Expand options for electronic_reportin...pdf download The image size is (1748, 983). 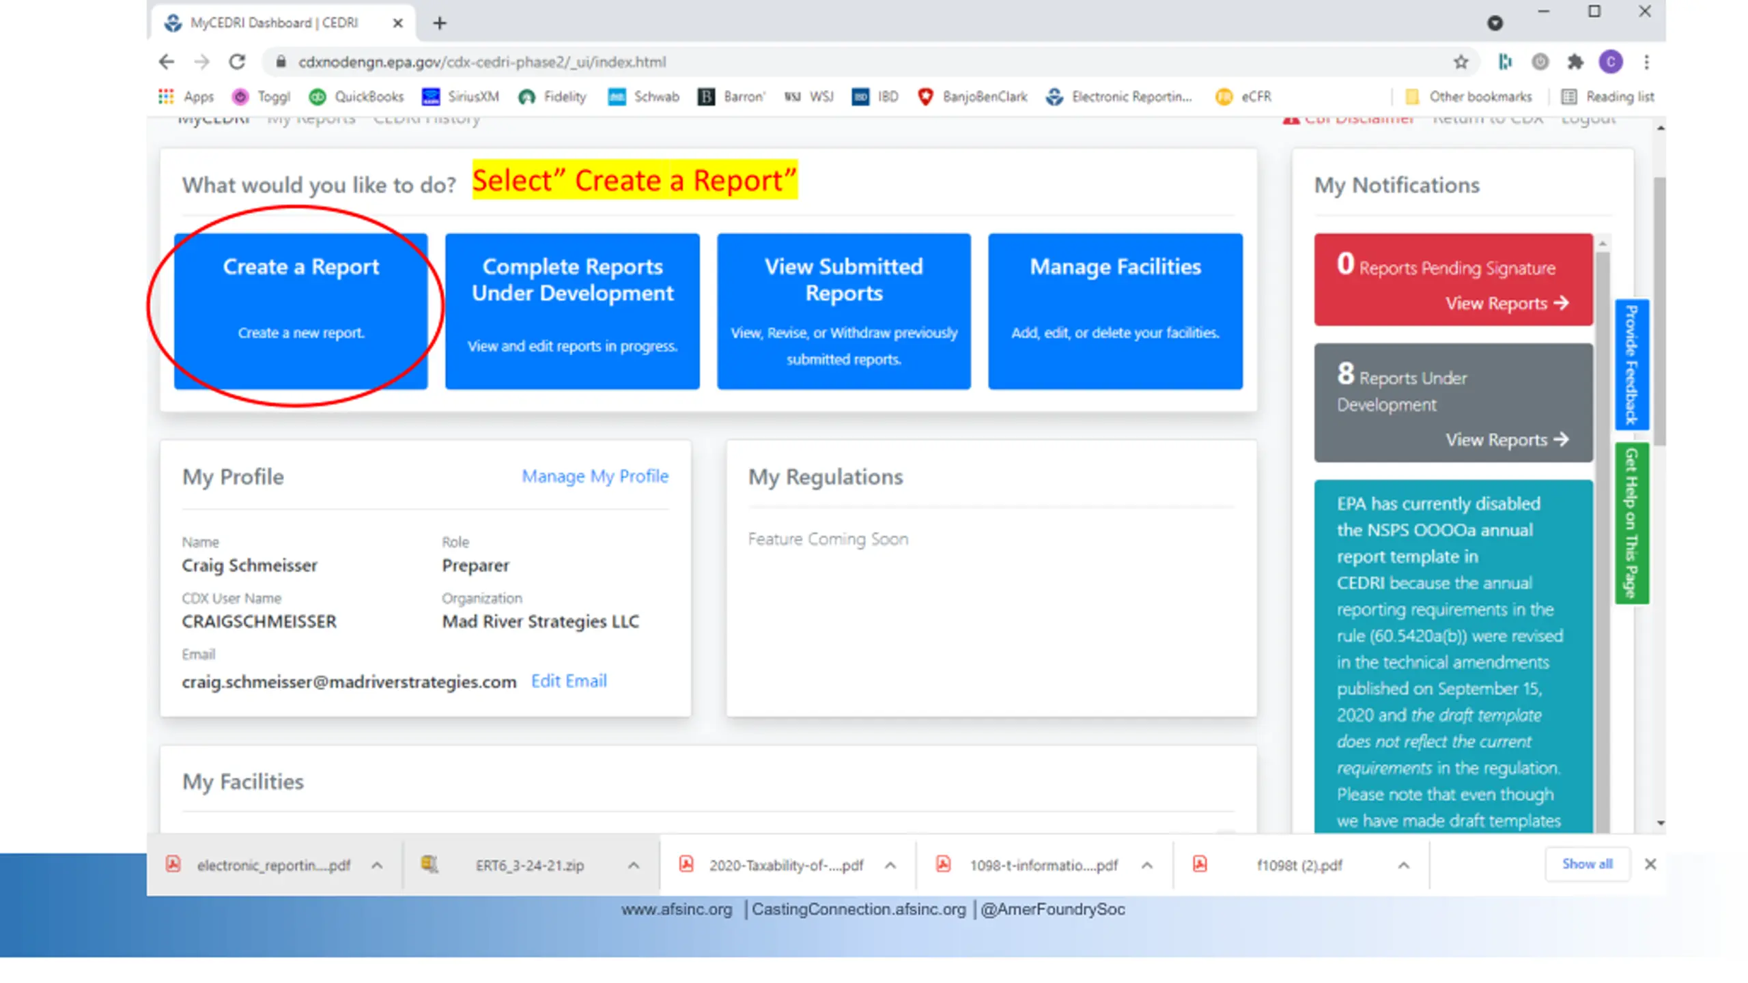(377, 865)
